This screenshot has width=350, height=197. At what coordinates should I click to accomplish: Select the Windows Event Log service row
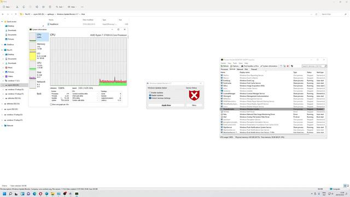[272, 80]
